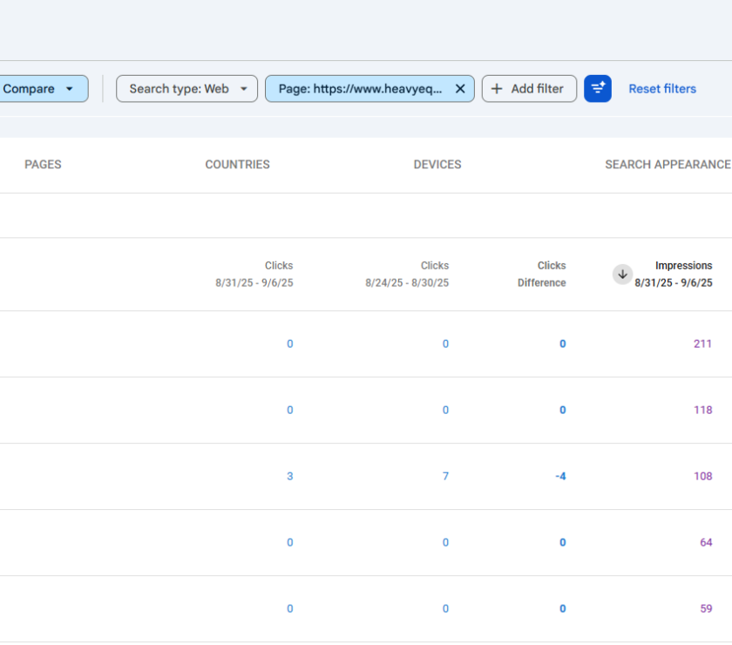Click the -4 clicks difference value
The width and height of the screenshot is (732, 645).
[560, 477]
